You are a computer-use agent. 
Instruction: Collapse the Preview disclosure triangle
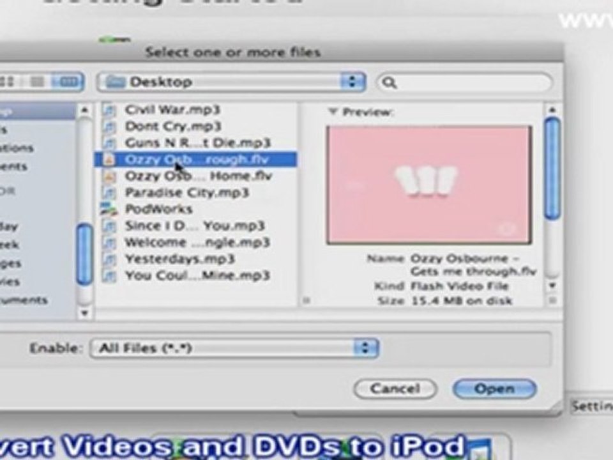(332, 112)
